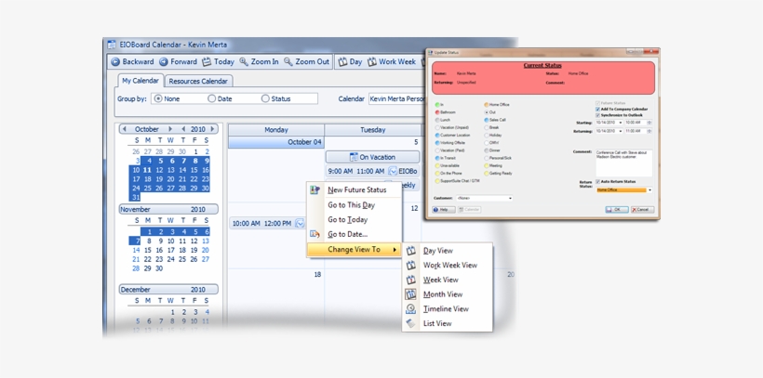Click the Update Status dialog title icon
Viewport: 763px width, 378px height.
[x=430, y=52]
